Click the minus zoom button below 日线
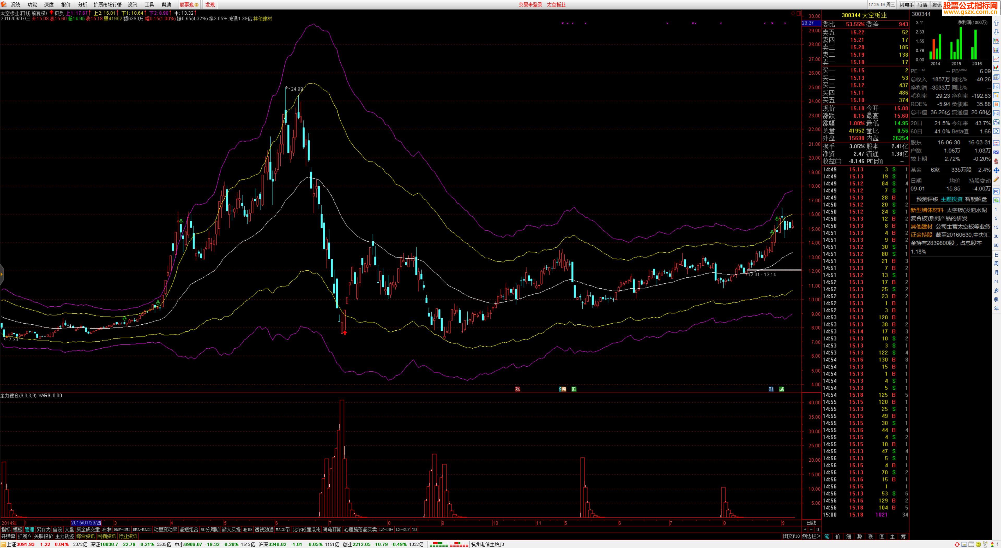The image size is (1001, 548). pyautogui.click(x=811, y=530)
